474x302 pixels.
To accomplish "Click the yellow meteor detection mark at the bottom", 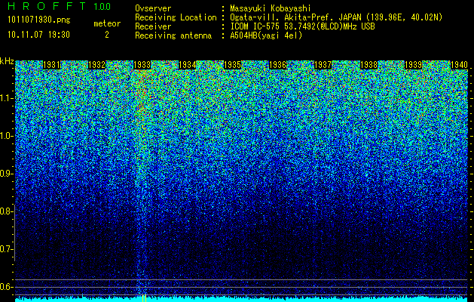I will tap(144, 298).
